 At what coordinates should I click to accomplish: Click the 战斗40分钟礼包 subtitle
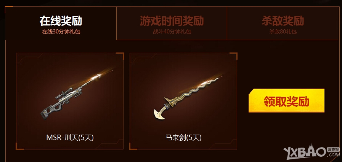click(x=172, y=32)
